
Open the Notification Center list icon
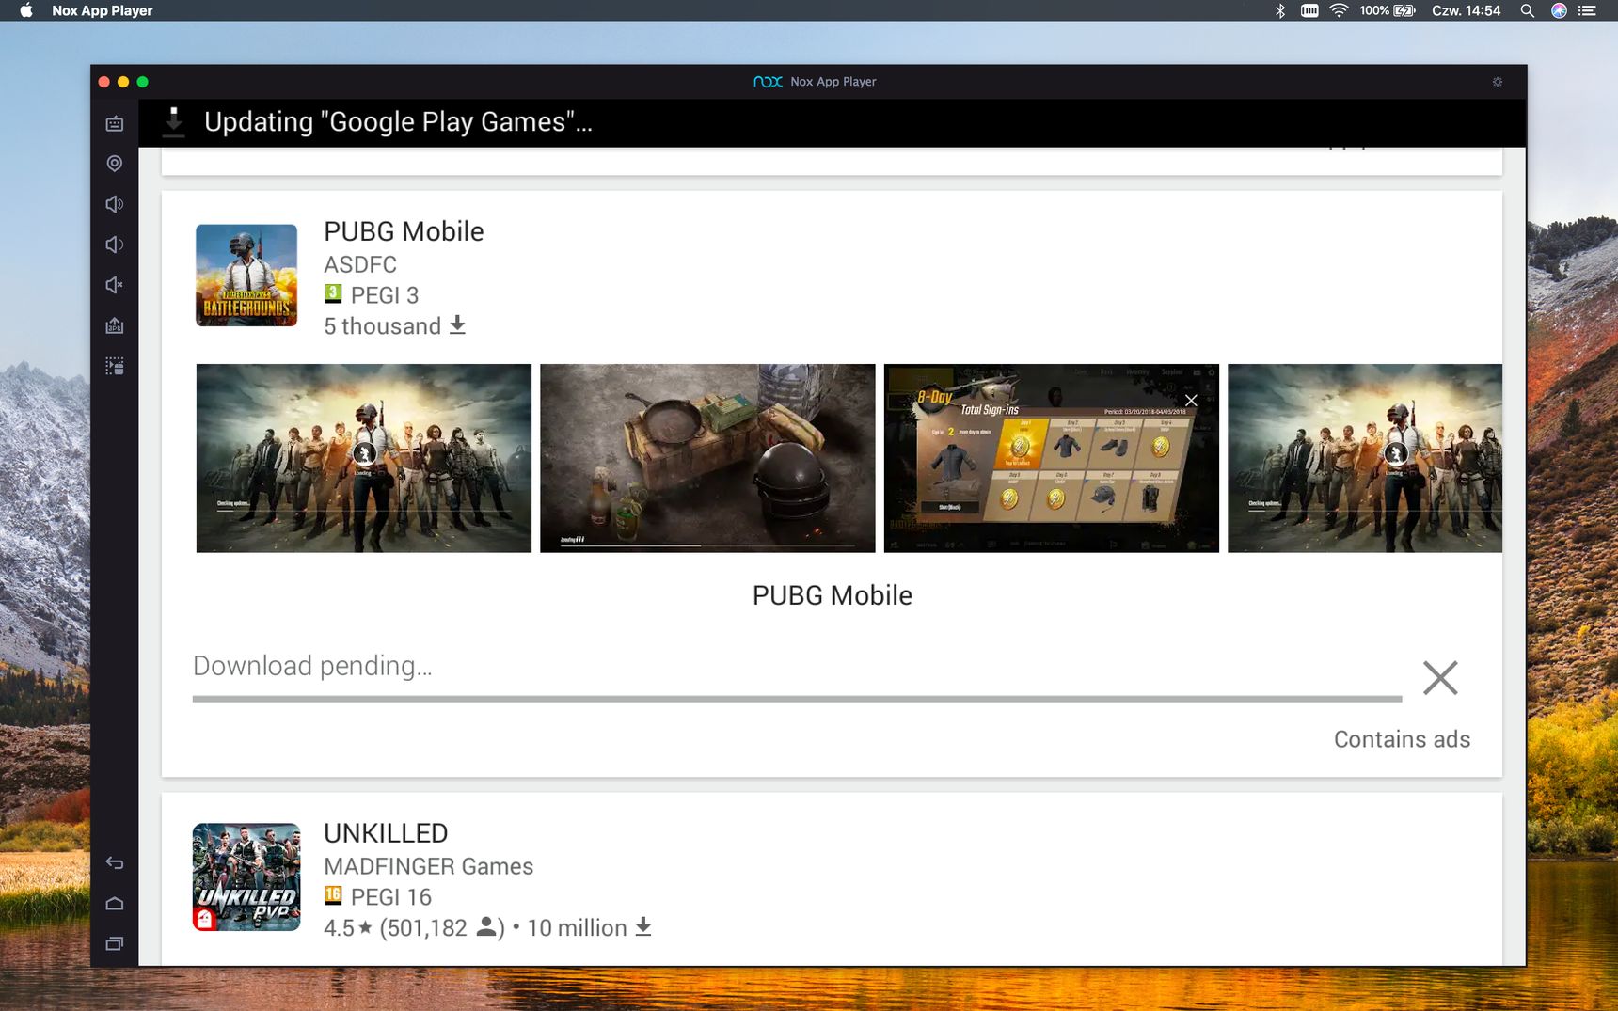coord(1588,10)
